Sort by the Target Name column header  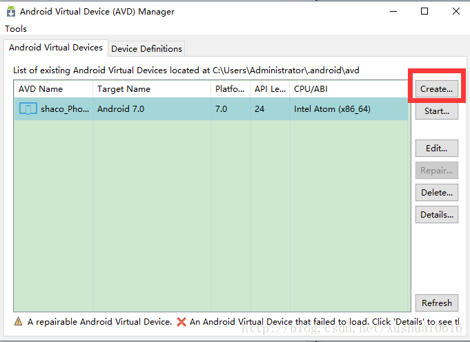(152, 89)
